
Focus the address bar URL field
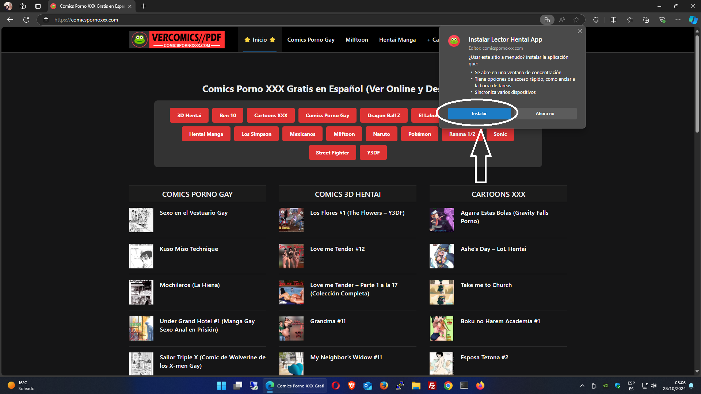292,20
